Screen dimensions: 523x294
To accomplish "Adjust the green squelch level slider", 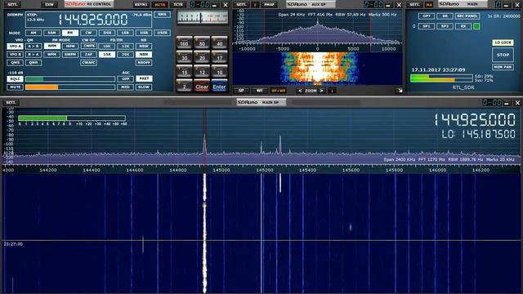I will pos(70,79).
